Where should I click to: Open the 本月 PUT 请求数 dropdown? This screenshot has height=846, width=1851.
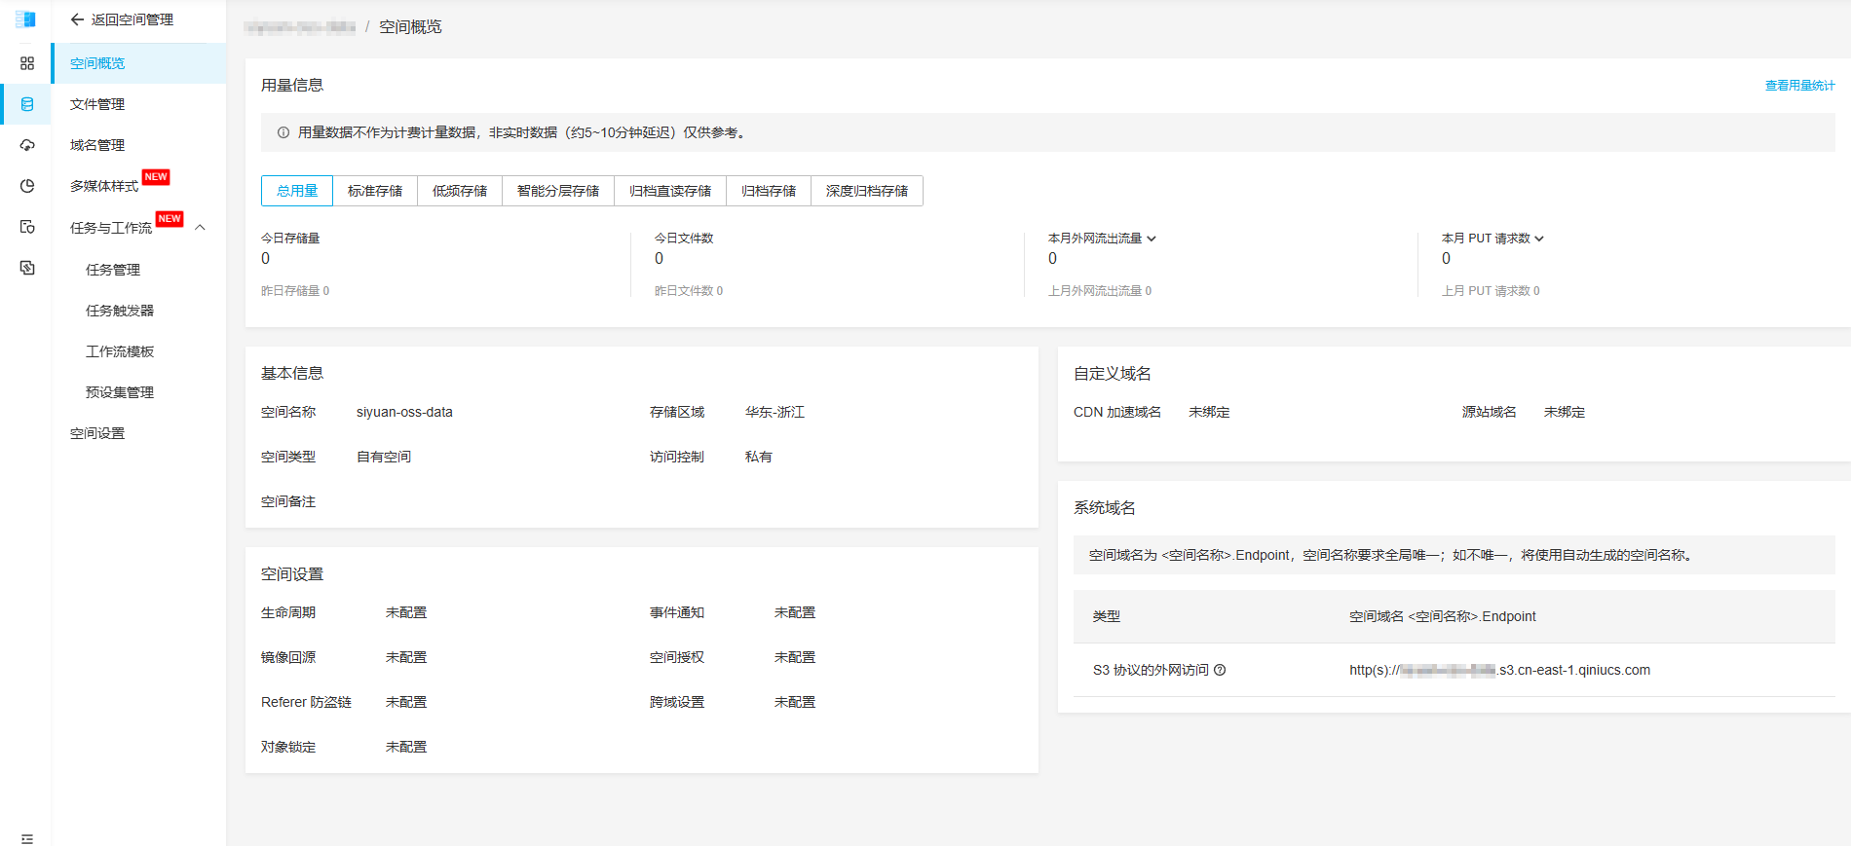coord(1539,239)
